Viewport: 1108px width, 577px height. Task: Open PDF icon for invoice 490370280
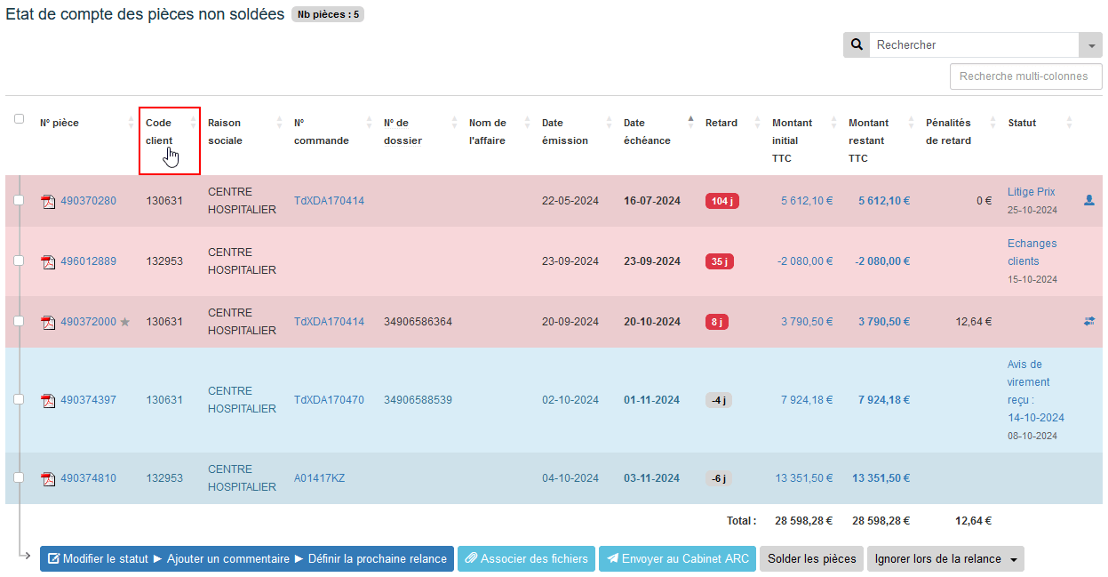pos(48,202)
